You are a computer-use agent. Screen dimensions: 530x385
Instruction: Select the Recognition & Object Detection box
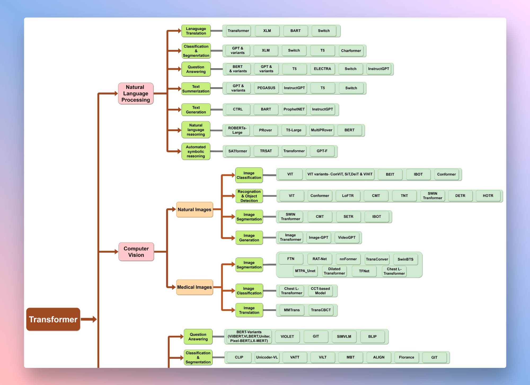click(x=249, y=196)
